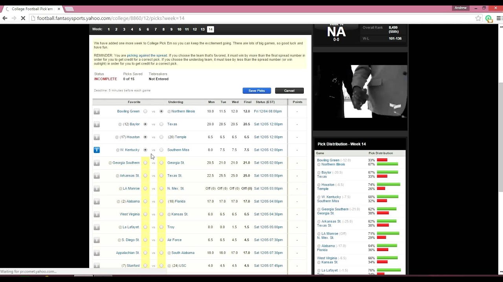Open Appalachian St. team link
This screenshot has width=503, height=282.
(x=128, y=253)
